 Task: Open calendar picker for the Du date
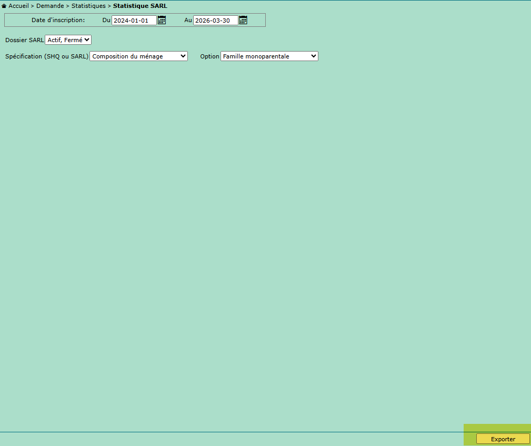tap(162, 20)
